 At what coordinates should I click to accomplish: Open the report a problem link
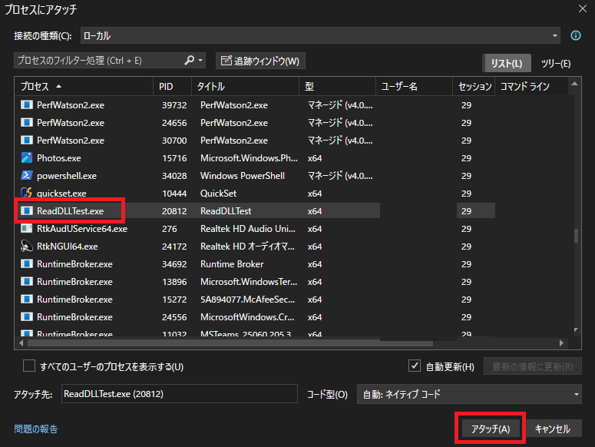pos(35,429)
